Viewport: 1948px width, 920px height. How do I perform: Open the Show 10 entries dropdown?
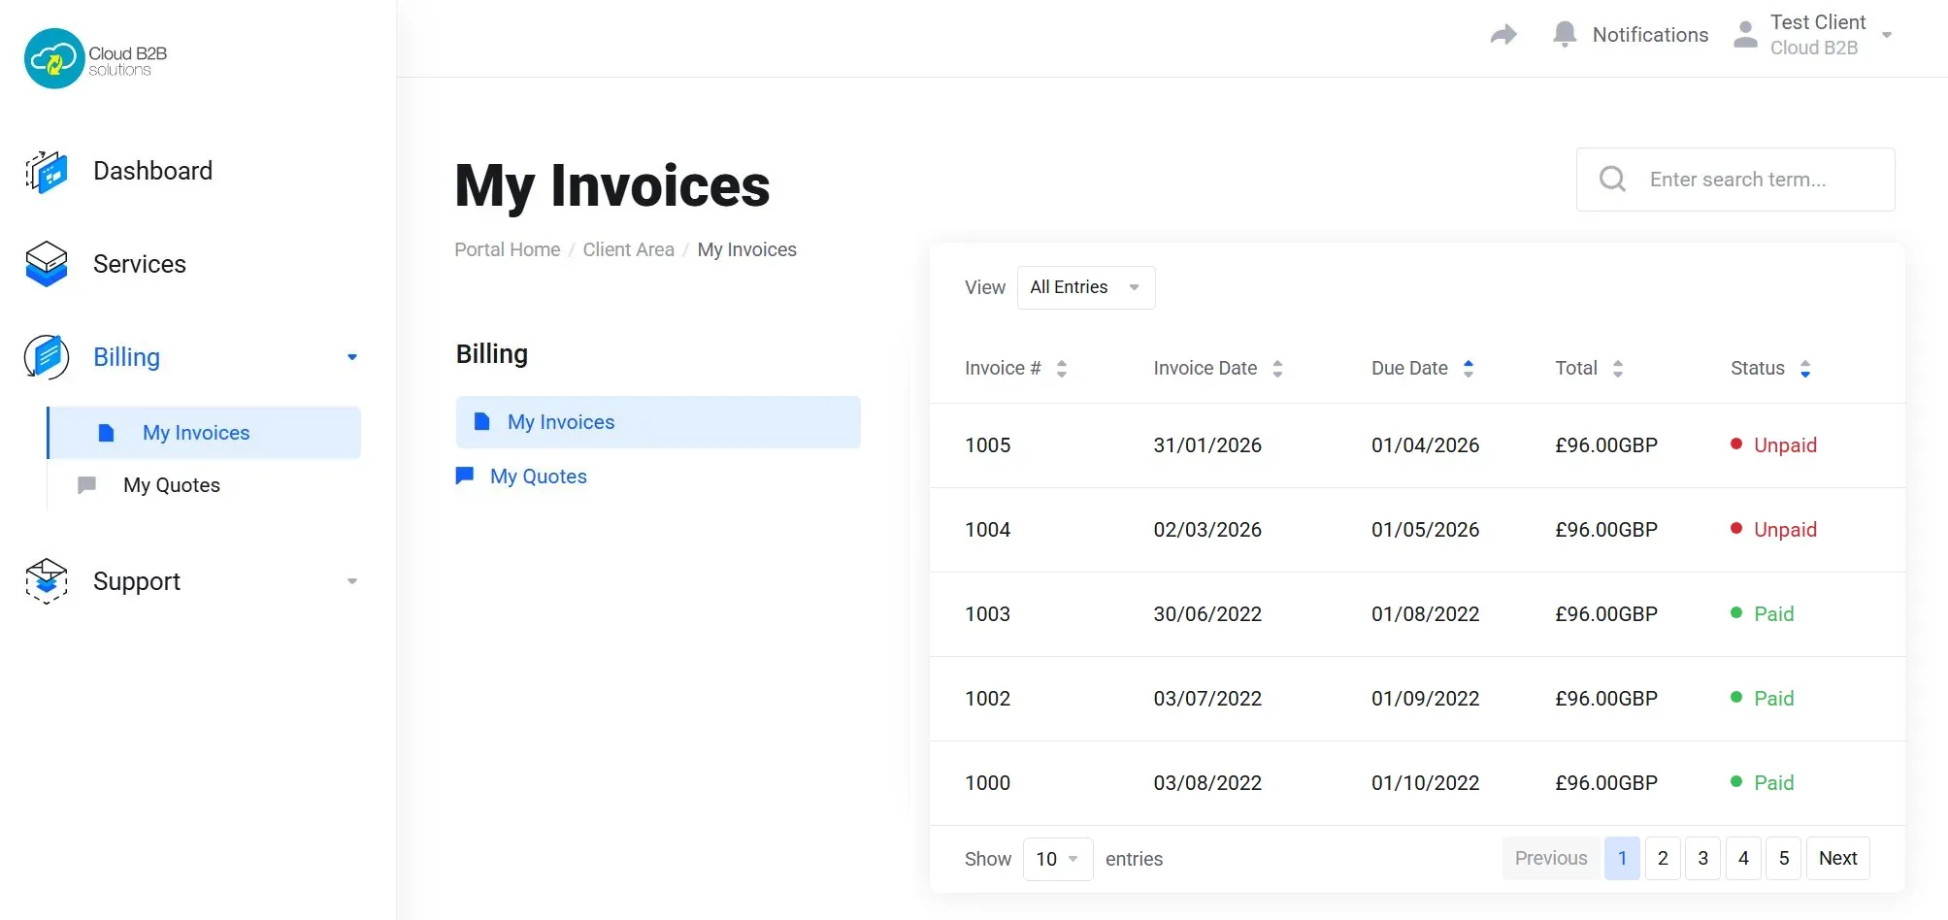pos(1058,859)
